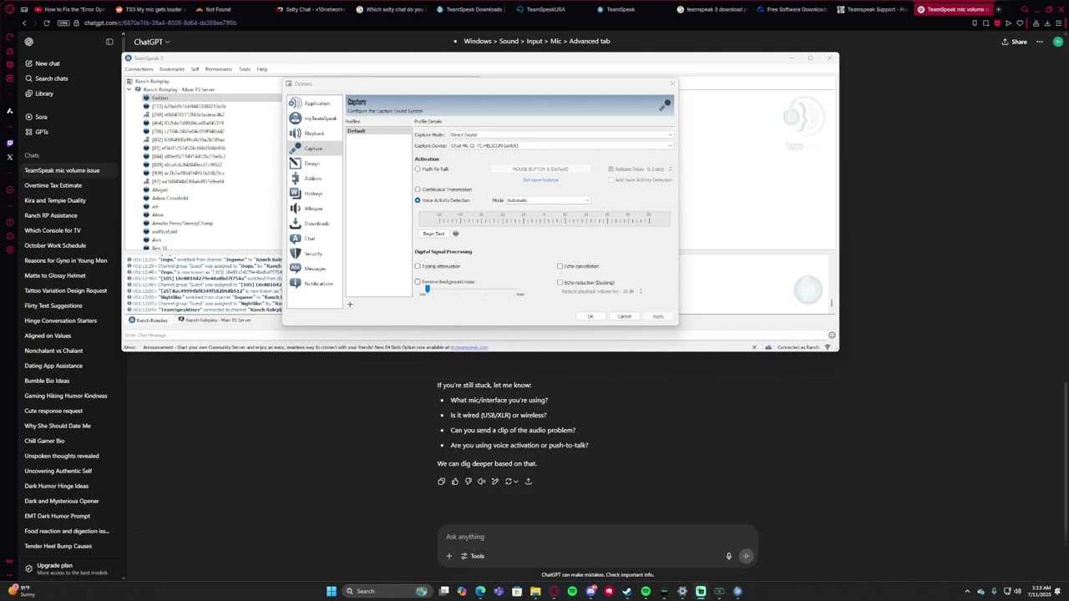
Task: Click the dictate microphone in ChatGPT input
Action: pos(728,556)
